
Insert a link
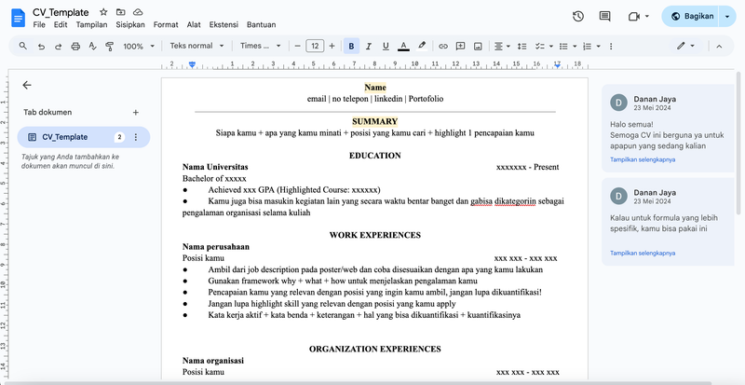point(443,47)
